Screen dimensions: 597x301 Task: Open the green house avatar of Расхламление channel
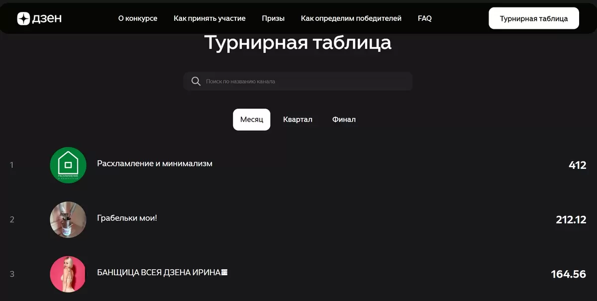pos(68,165)
